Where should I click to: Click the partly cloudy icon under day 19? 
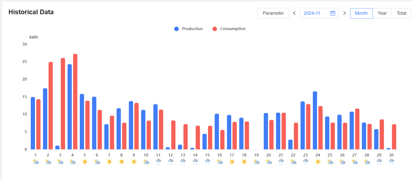click(x=256, y=162)
